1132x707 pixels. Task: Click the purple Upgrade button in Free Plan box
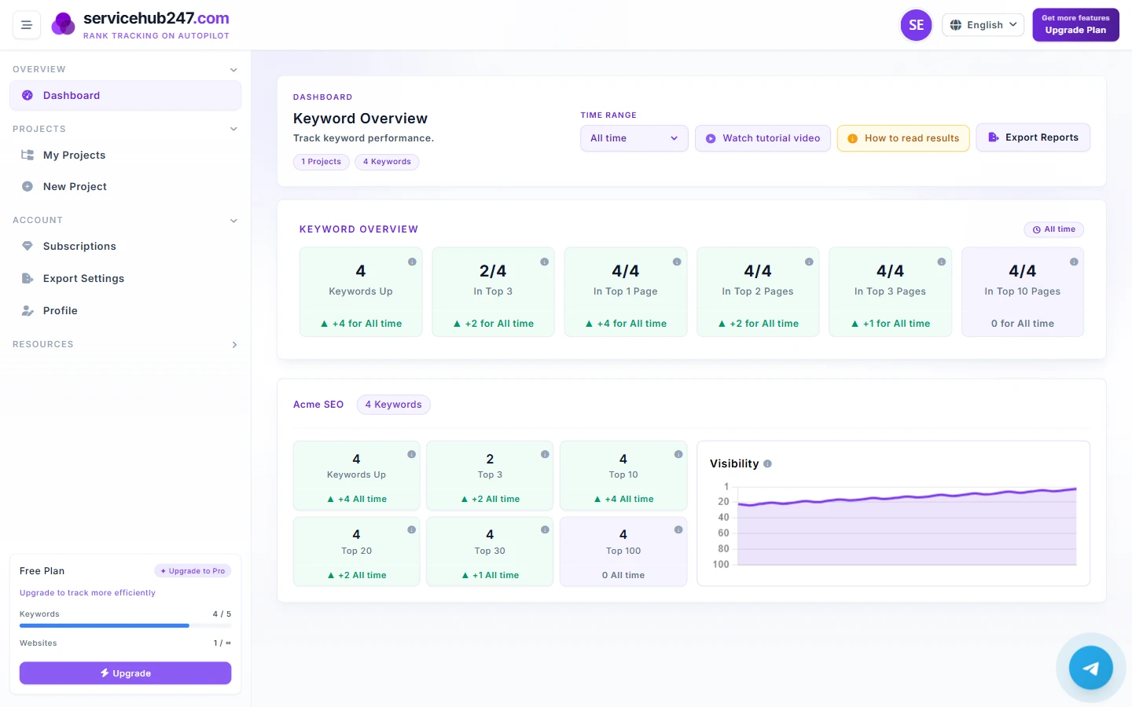pos(126,673)
